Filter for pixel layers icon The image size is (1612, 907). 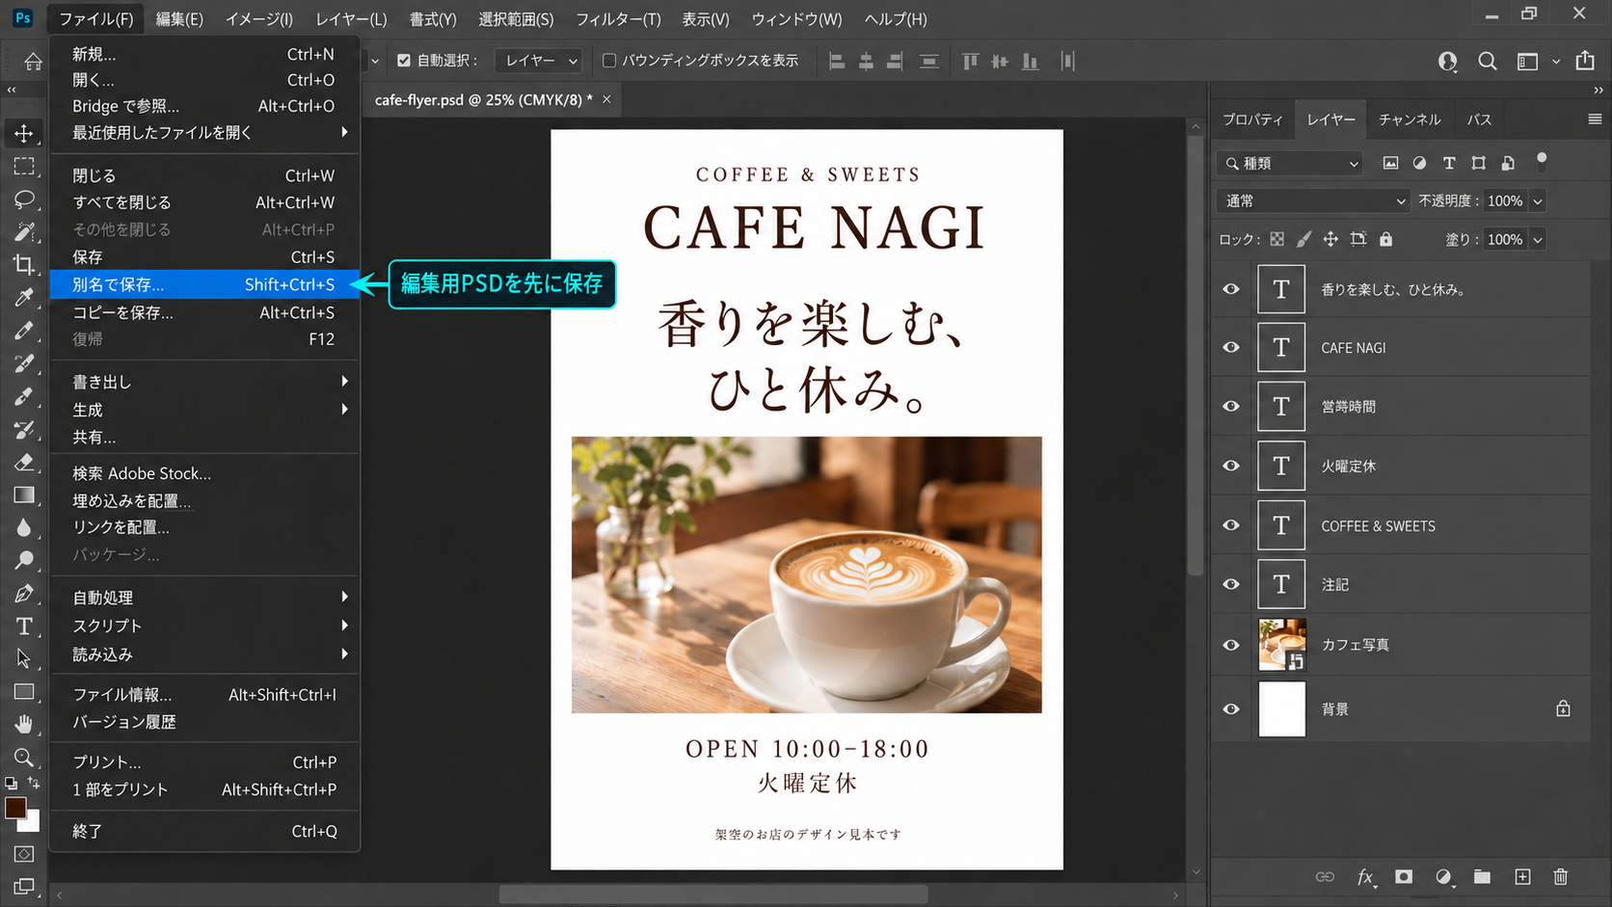click(1390, 163)
